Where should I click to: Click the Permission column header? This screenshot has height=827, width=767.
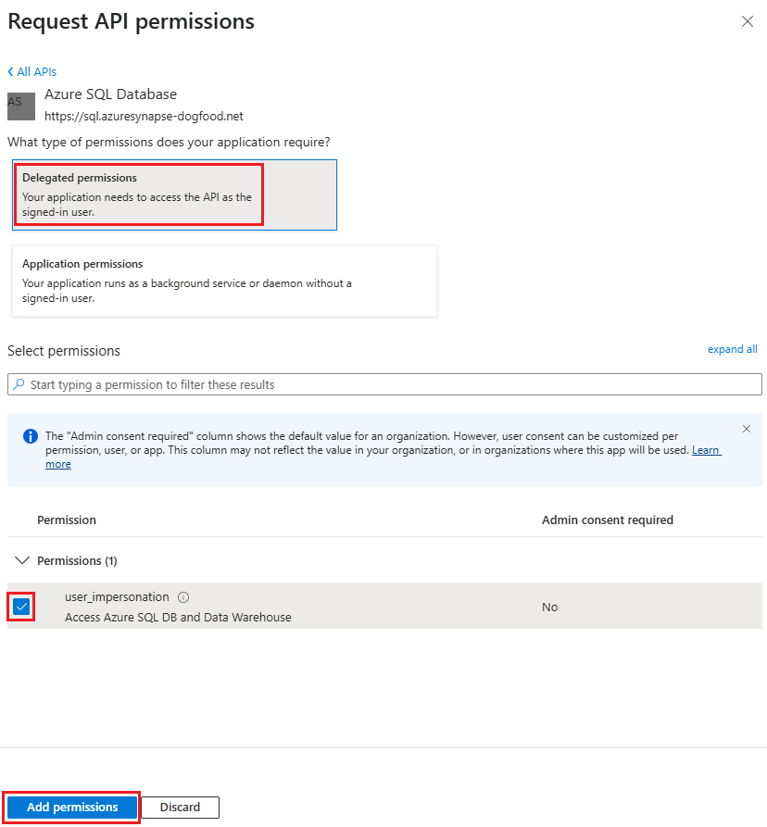[66, 520]
